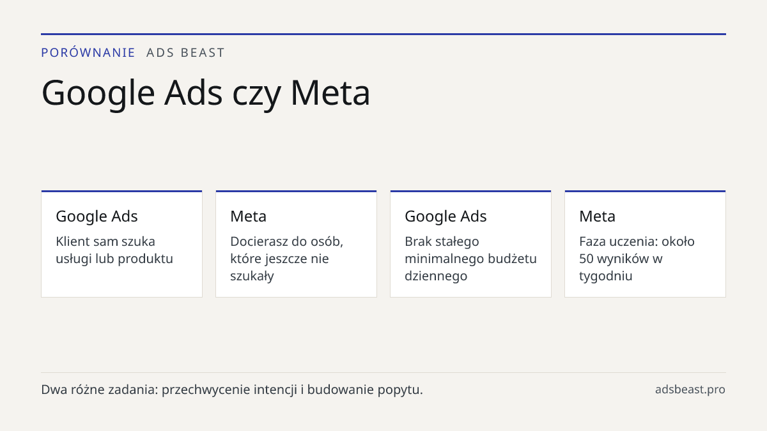Select the heading Google Ads czy Meta

[x=206, y=93]
